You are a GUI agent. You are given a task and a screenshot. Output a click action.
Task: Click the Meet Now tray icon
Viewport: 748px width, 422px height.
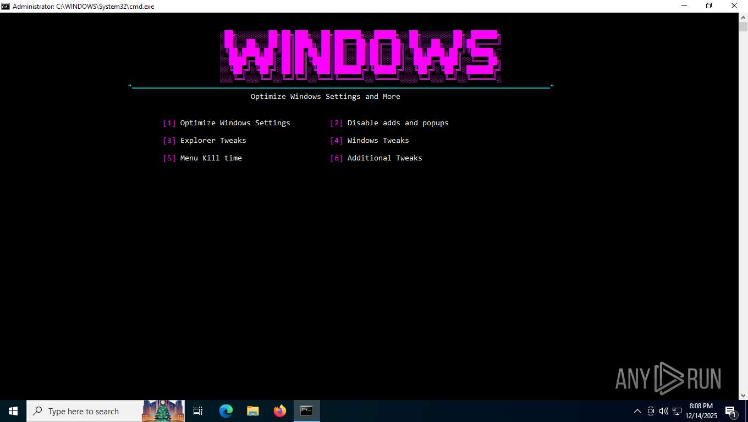pyautogui.click(x=651, y=411)
